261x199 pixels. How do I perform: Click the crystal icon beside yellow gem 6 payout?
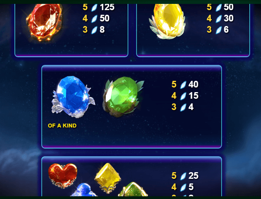point(218,30)
